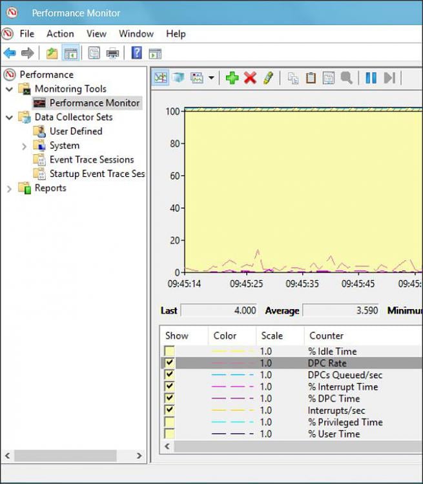Enable the % User Time checkbox
Image resolution: width=423 pixels, height=484 pixels.
click(x=169, y=434)
